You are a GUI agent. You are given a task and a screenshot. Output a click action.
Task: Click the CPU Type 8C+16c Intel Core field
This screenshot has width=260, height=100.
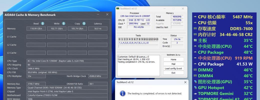pos(67,61)
